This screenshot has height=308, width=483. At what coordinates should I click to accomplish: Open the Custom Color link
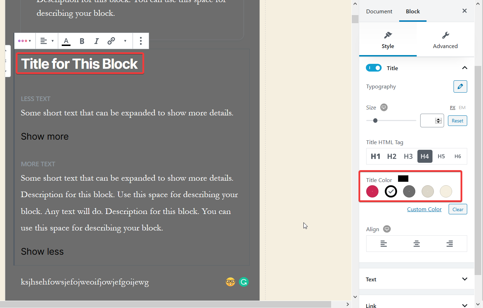pos(424,209)
